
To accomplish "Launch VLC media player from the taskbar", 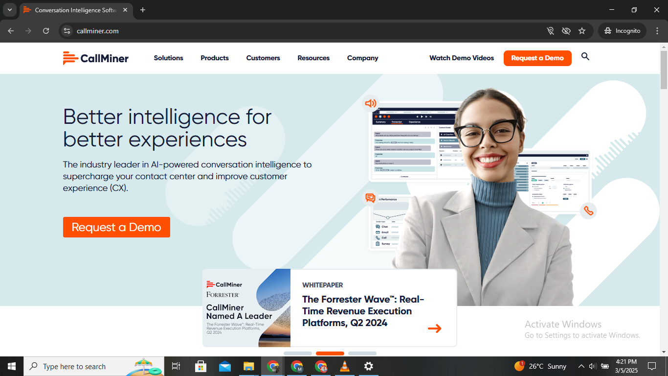I will tap(345, 366).
